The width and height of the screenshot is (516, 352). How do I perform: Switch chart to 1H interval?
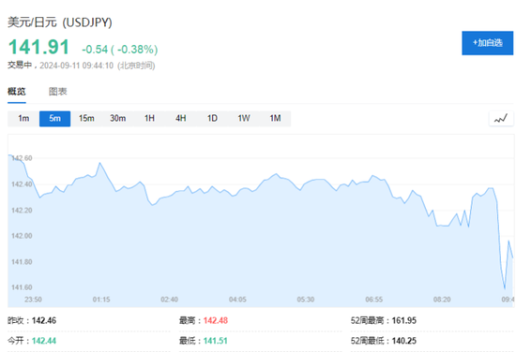(149, 119)
